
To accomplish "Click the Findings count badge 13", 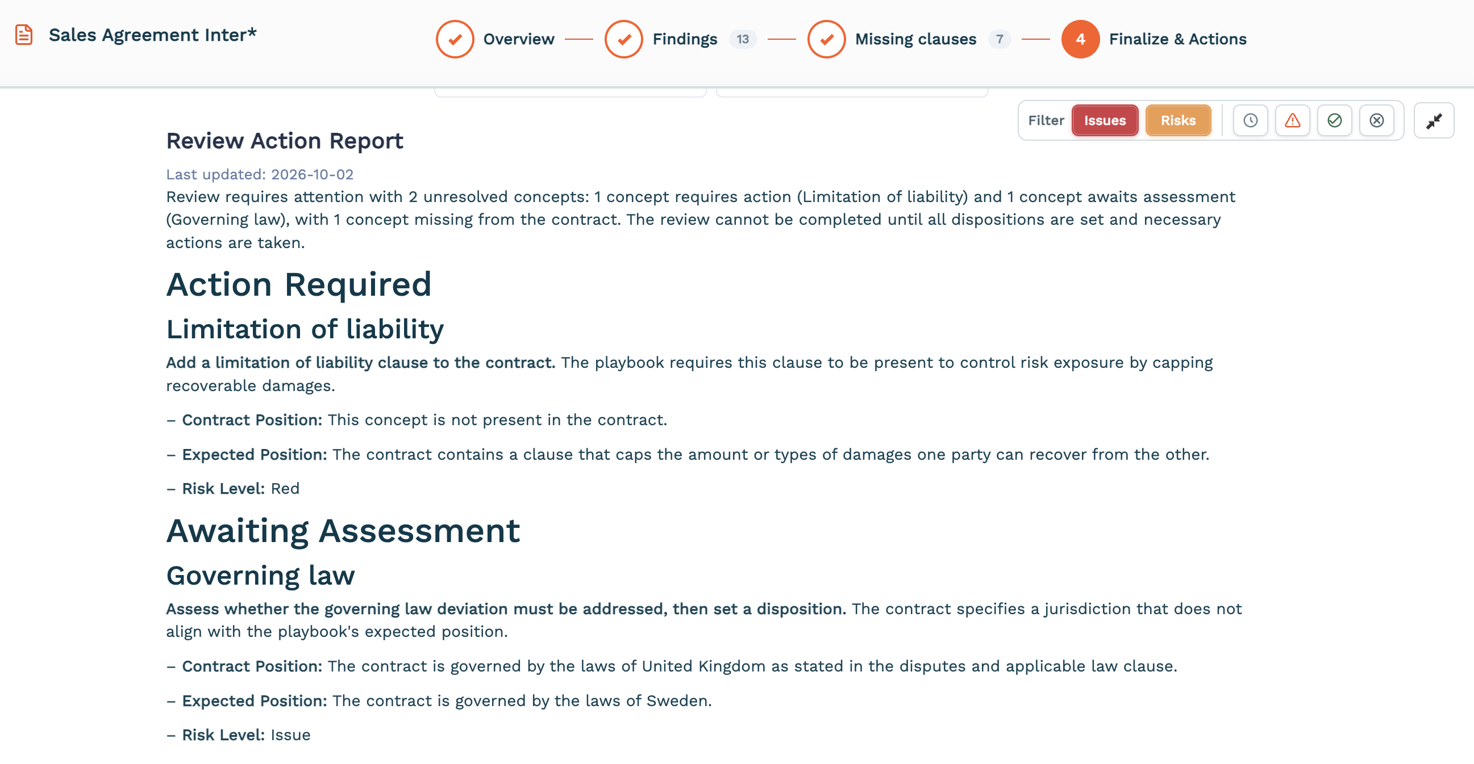I will coord(743,39).
